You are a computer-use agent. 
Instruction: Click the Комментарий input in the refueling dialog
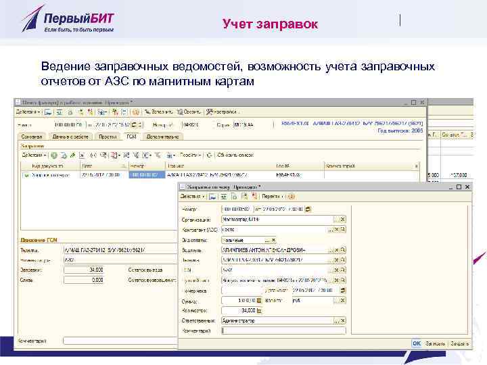pyautogui.click(x=283, y=331)
